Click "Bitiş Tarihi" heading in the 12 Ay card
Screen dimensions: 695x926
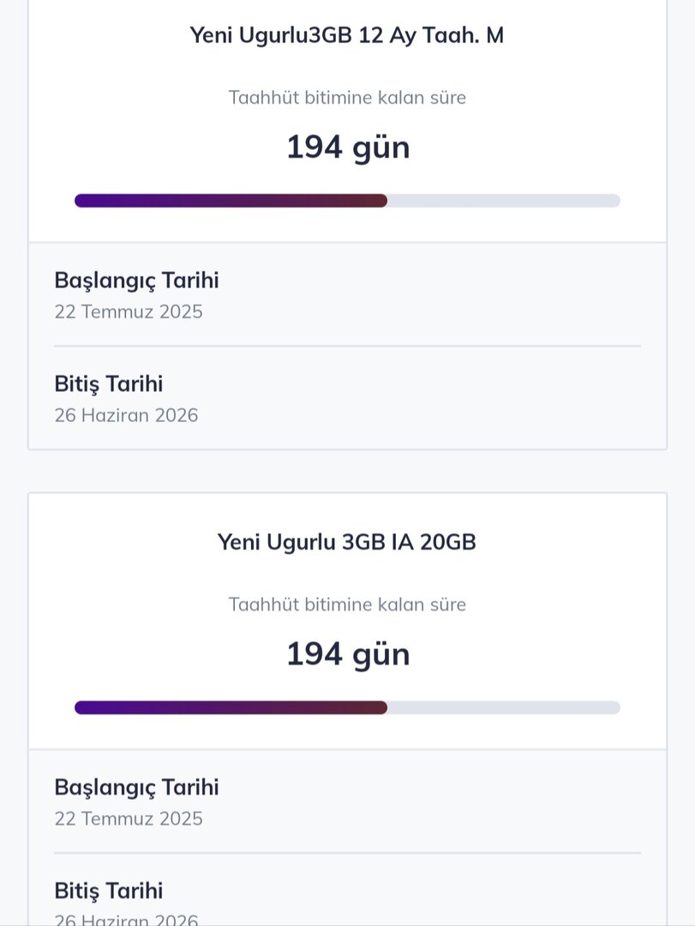click(x=108, y=384)
